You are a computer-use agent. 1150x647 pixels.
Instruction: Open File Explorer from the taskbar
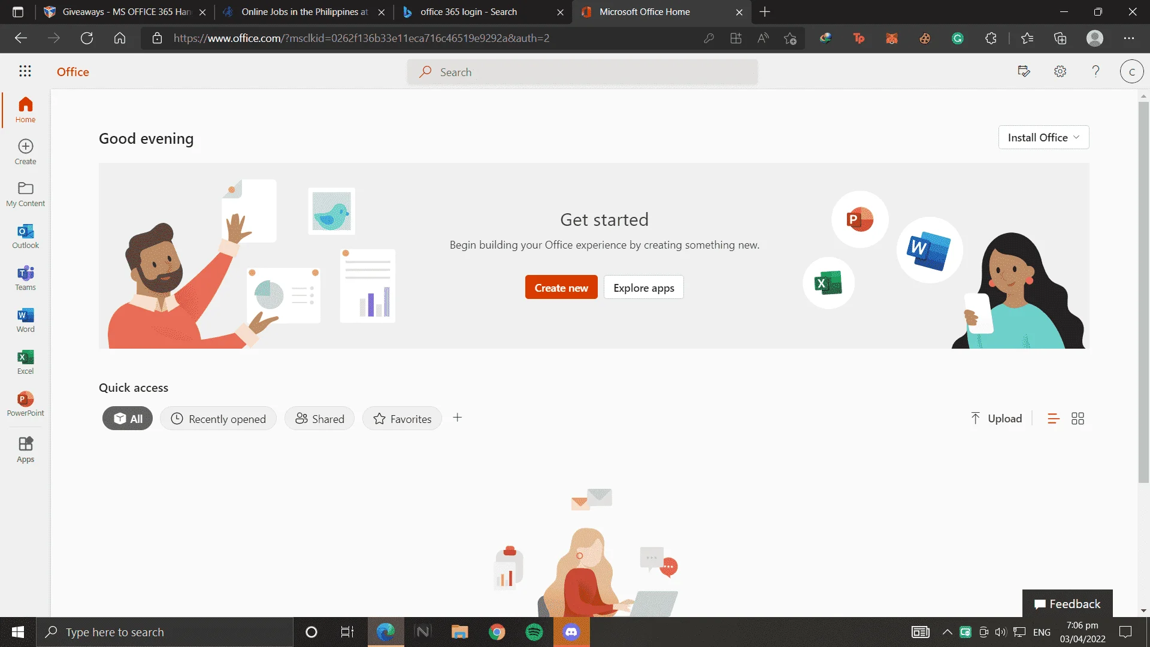point(459,632)
